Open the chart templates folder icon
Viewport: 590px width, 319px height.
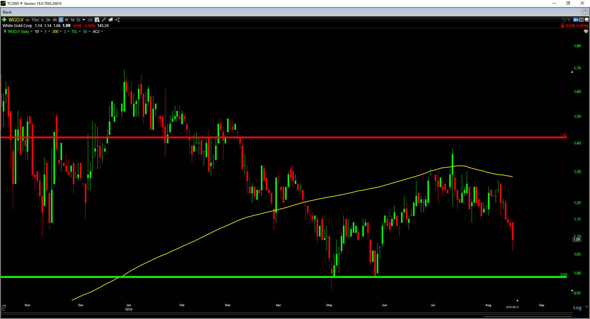click(x=111, y=20)
